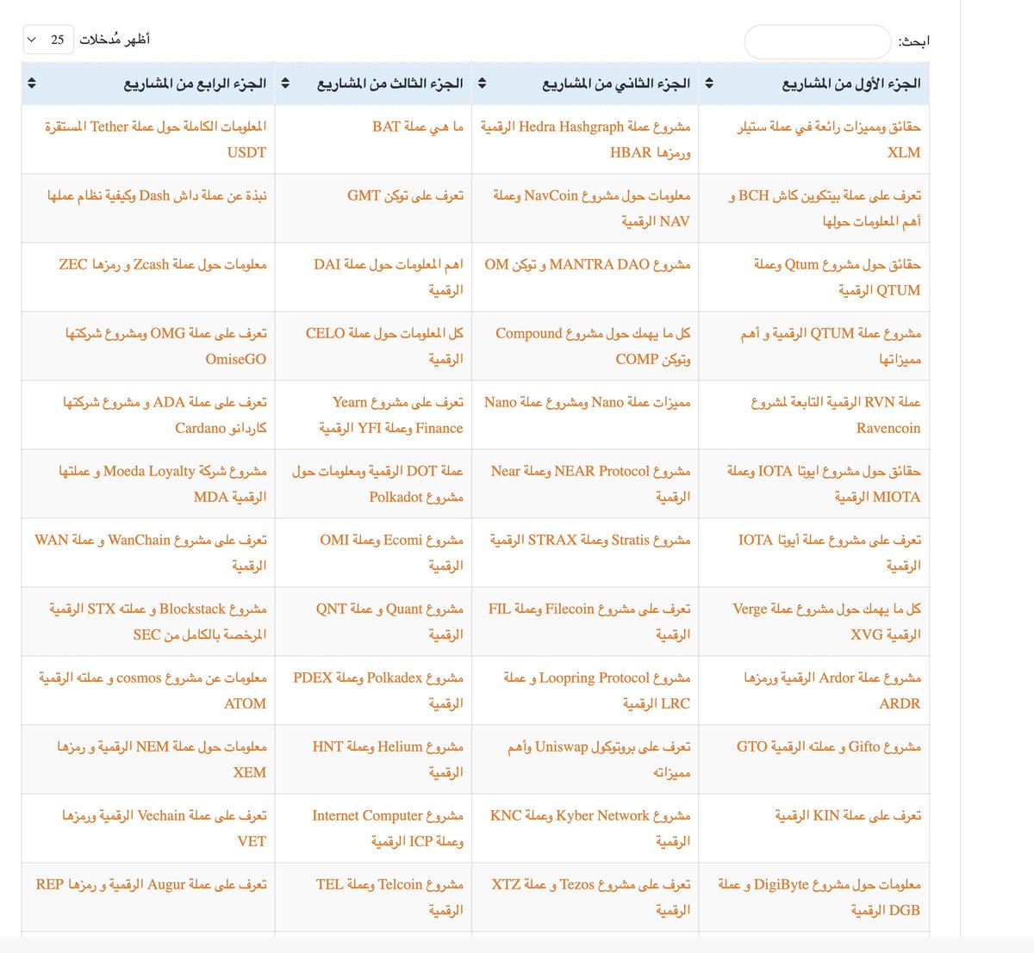Screen dimensions: 1034x953
Task: Open the Quant QNT article link
Action: point(389,622)
